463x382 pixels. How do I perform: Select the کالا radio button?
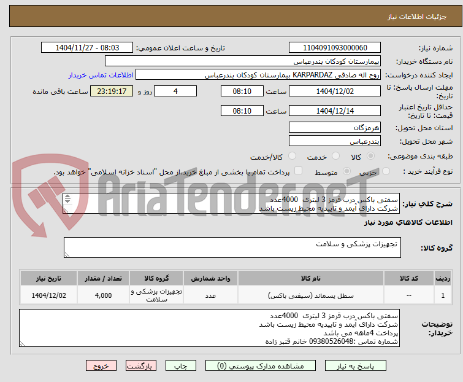pos(370,156)
